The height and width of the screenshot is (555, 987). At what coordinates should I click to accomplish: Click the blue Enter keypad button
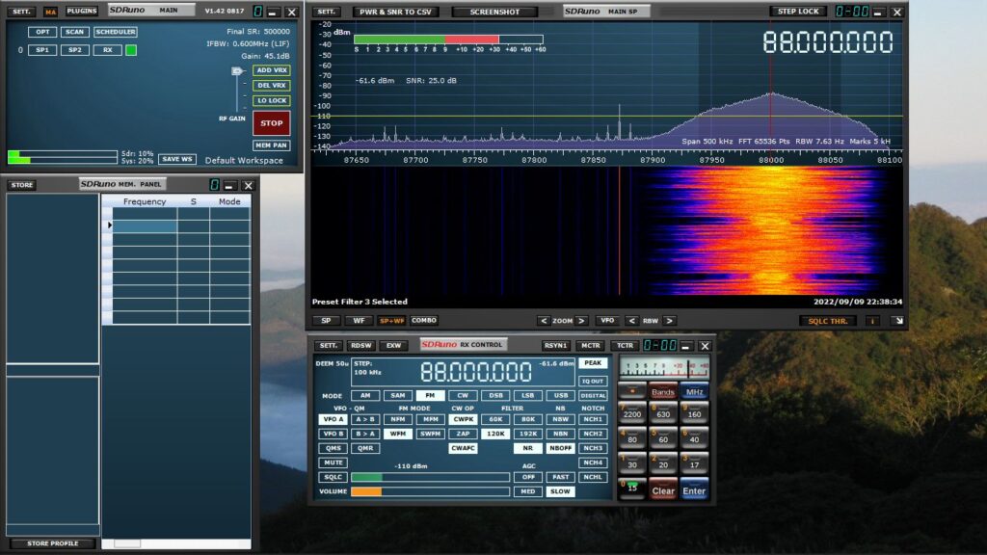(694, 490)
